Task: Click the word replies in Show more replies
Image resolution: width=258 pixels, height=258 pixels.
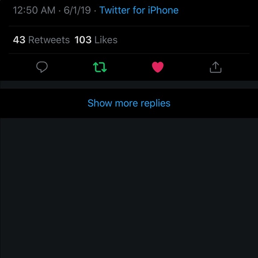Action: (156, 104)
